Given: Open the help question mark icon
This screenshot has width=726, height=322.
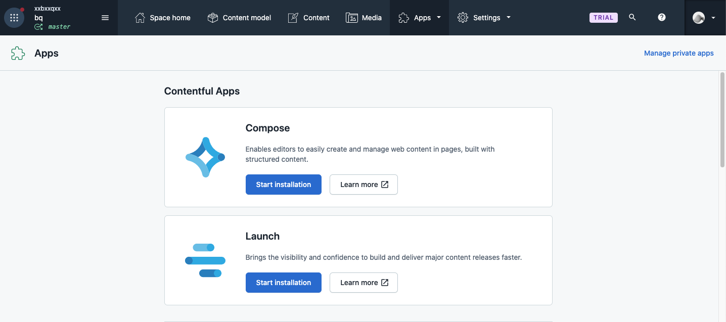Looking at the screenshot, I should (x=662, y=17).
